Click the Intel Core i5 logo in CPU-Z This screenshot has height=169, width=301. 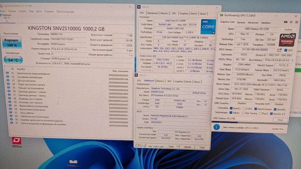(x=208, y=27)
